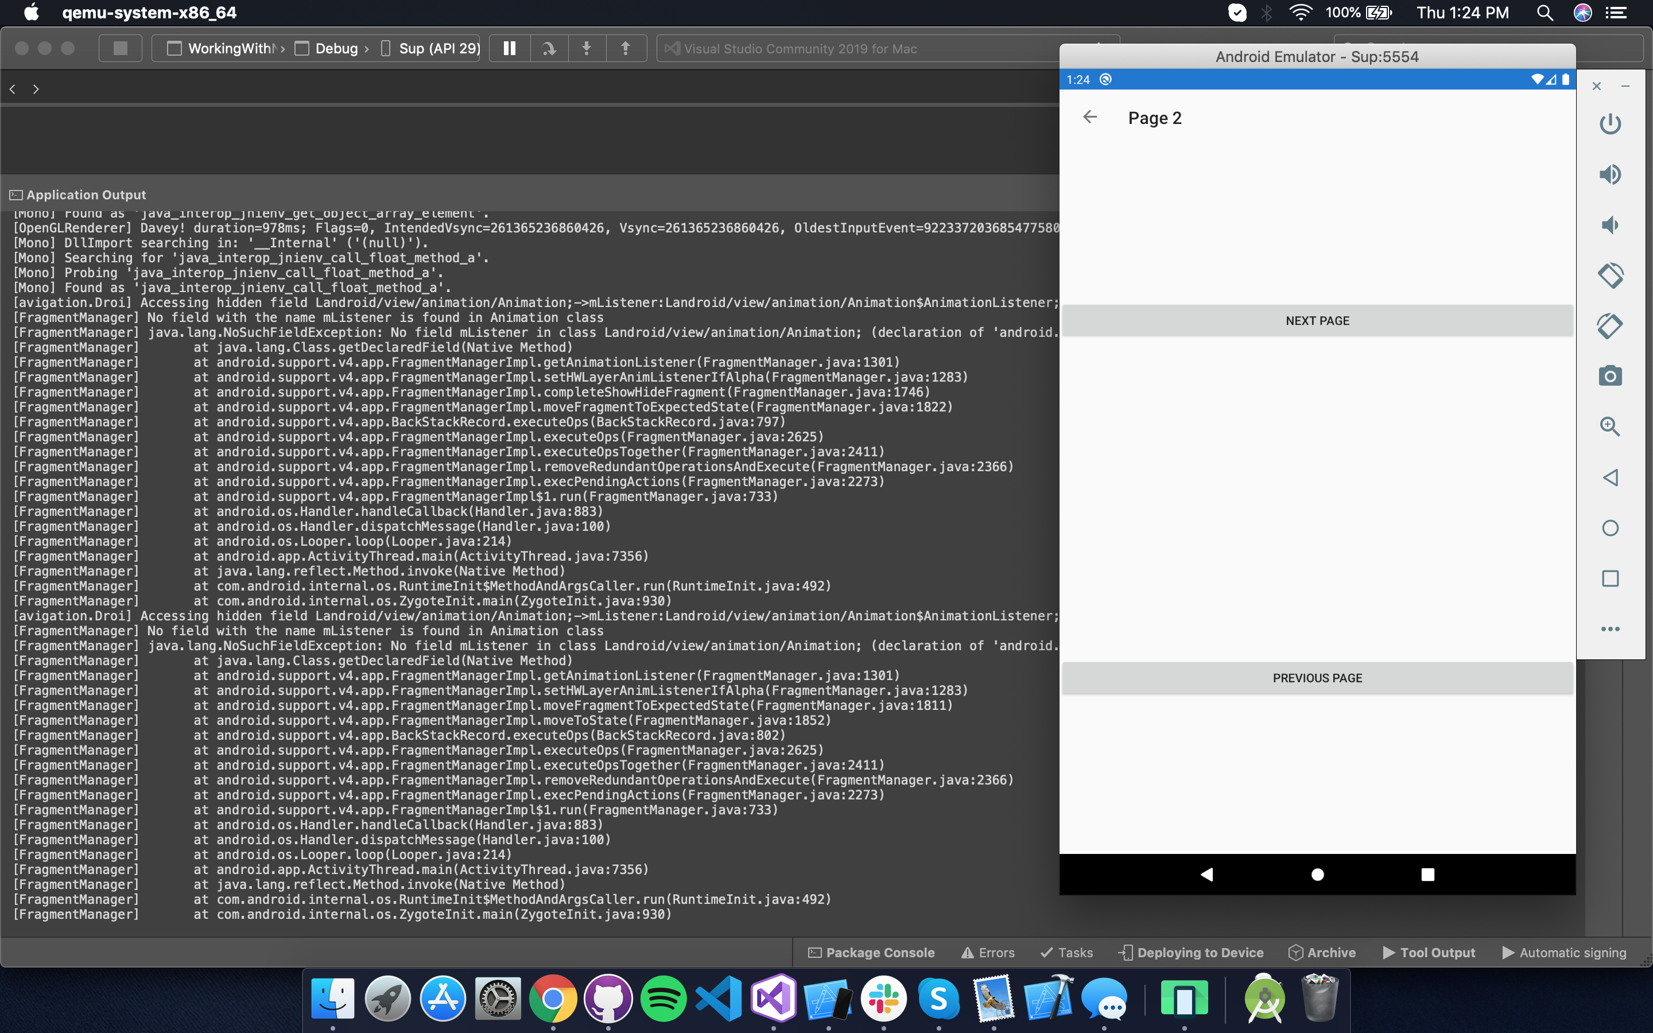The image size is (1653, 1033).
Task: Open the Package Console tab
Action: (871, 953)
